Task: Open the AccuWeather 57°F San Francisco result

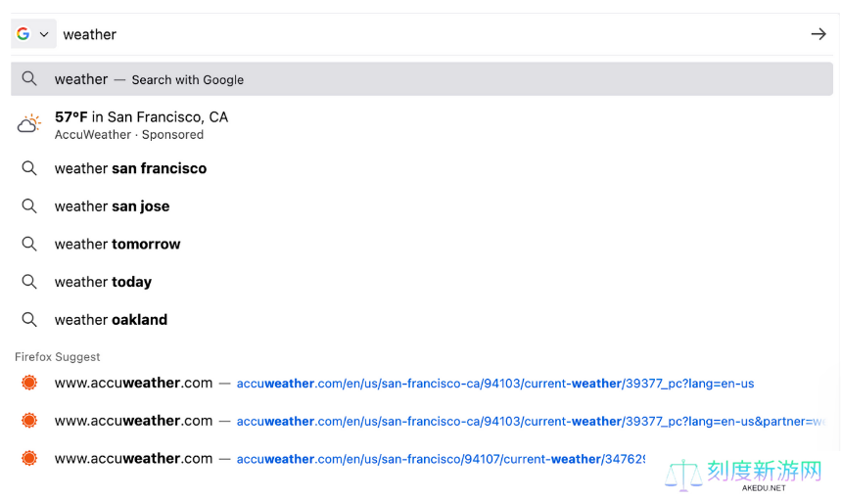Action: tap(422, 125)
